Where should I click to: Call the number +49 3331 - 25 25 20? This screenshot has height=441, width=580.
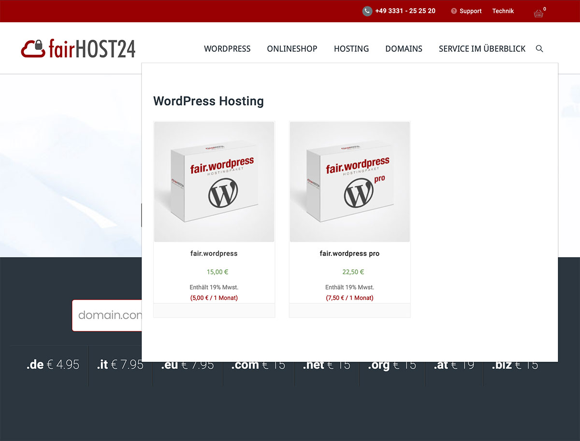(405, 11)
